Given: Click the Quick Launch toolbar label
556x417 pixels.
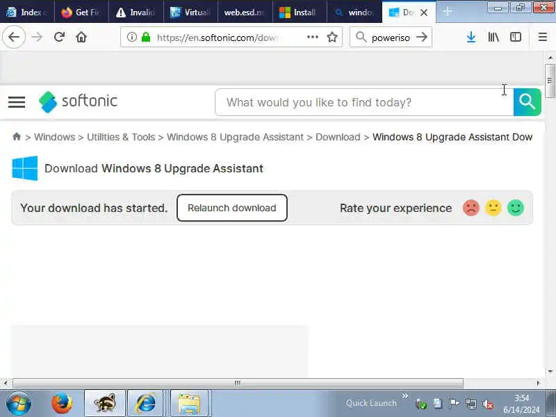Looking at the screenshot, I should (x=371, y=403).
